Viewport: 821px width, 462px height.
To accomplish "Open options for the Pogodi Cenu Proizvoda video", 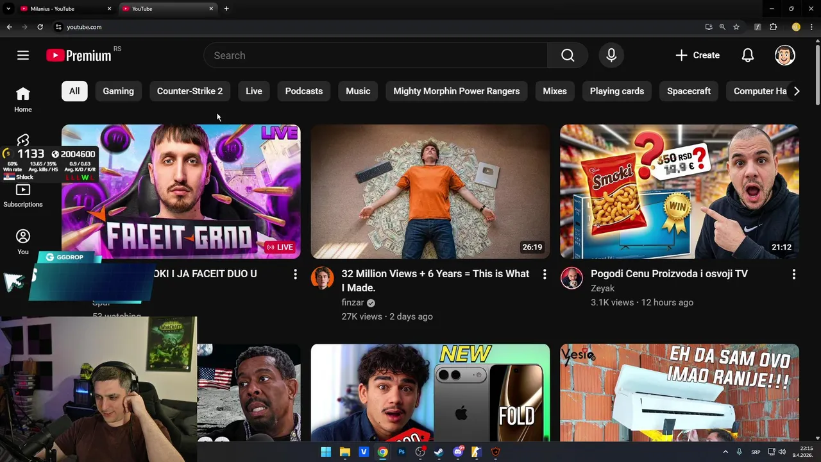I will [793, 275].
